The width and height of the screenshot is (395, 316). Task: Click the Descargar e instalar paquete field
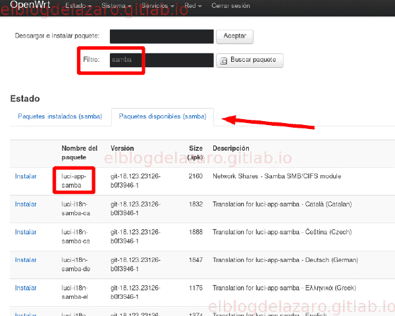click(x=162, y=36)
